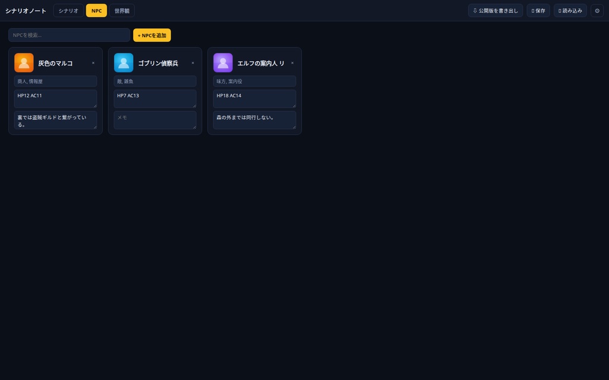Focus the NPCを検索 search field

click(x=69, y=35)
